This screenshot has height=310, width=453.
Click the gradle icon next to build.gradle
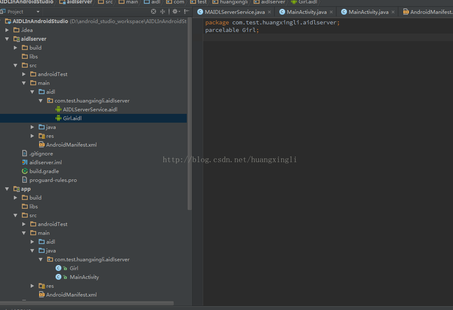coord(25,171)
